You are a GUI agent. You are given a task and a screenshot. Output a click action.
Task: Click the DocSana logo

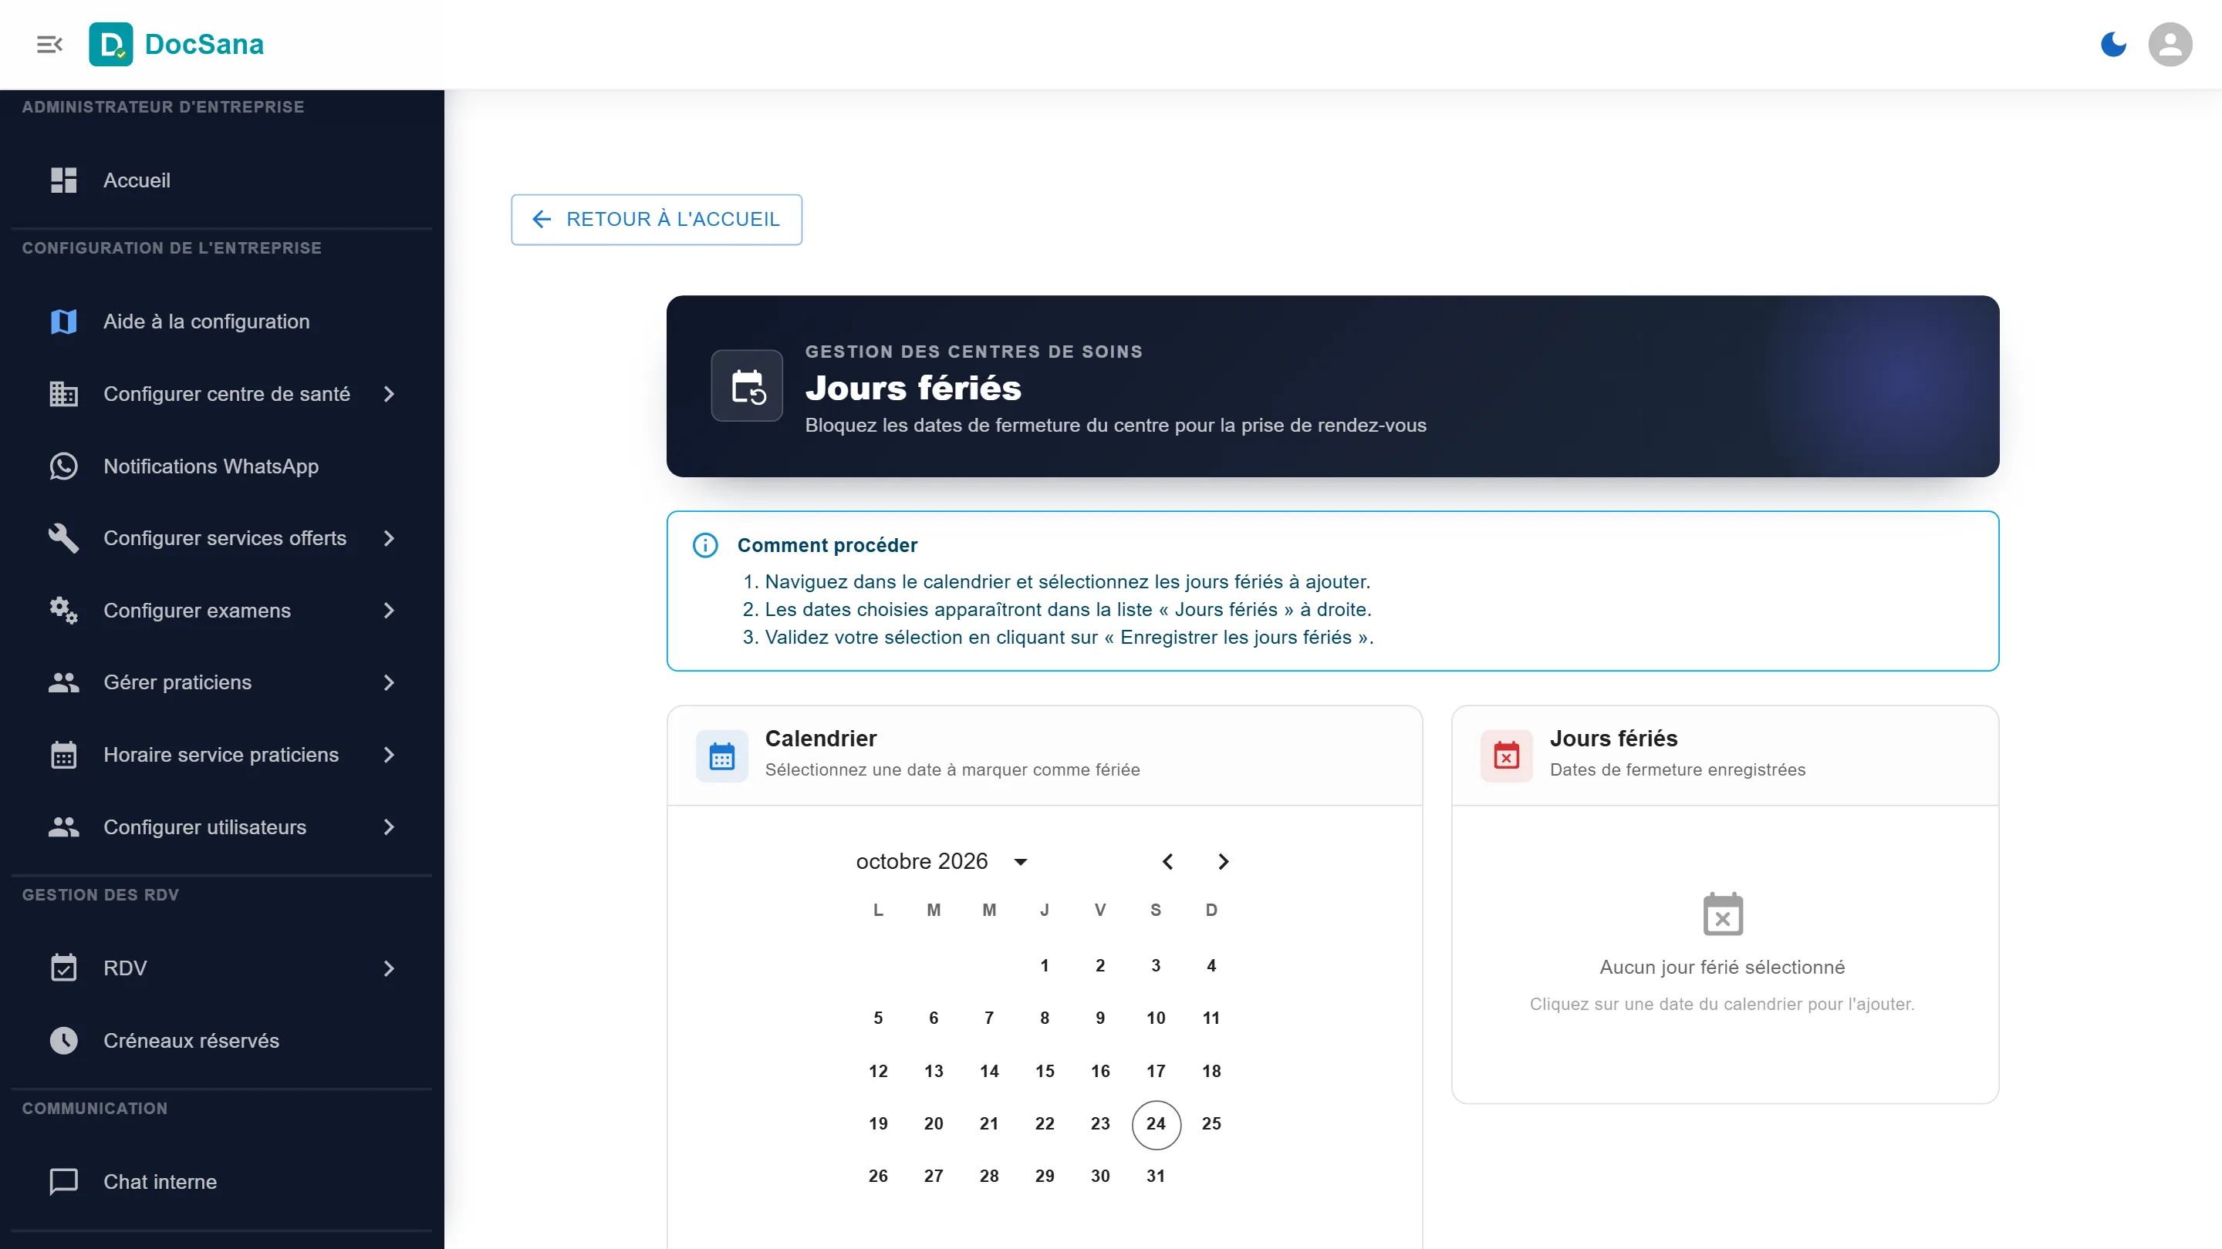(177, 44)
